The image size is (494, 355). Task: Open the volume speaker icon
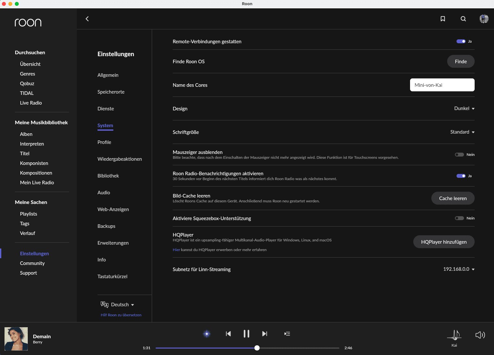(x=480, y=335)
